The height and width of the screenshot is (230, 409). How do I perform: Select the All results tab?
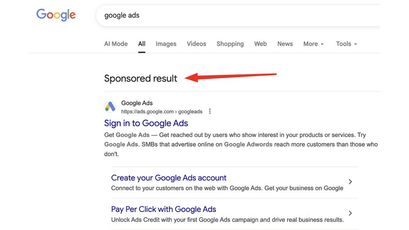(142, 44)
